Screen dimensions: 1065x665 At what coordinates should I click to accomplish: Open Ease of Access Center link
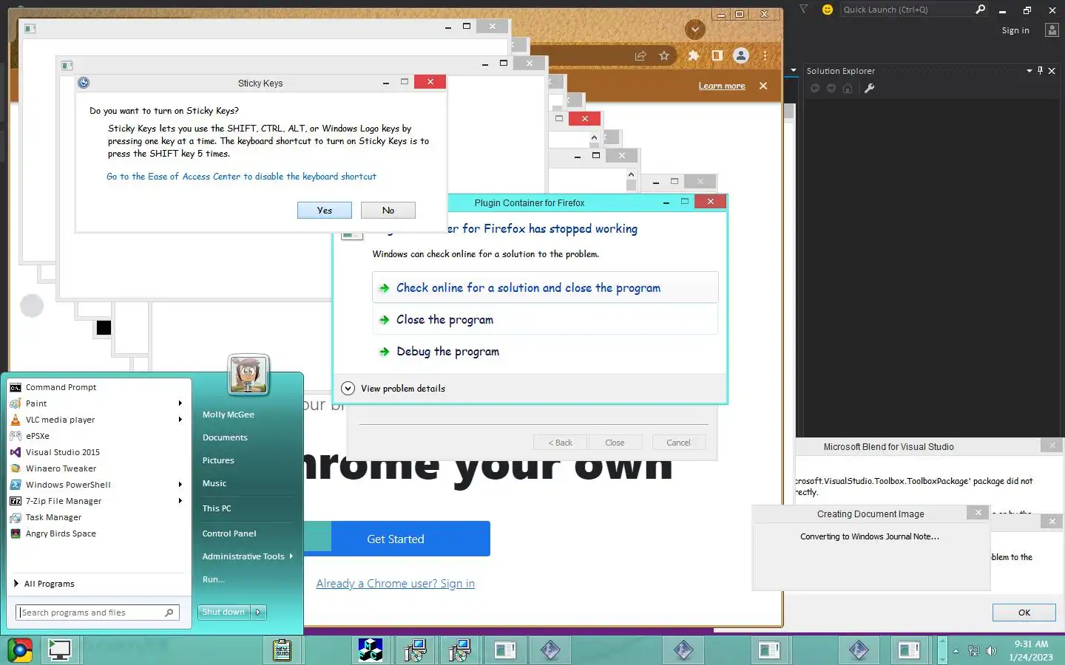[x=241, y=177]
